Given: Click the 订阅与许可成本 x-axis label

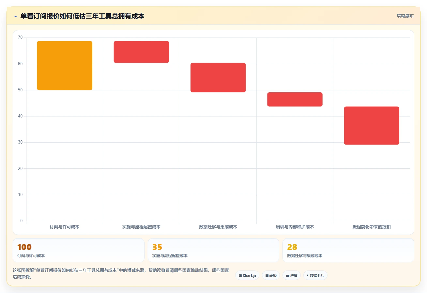Looking at the screenshot, I should tap(65, 227).
